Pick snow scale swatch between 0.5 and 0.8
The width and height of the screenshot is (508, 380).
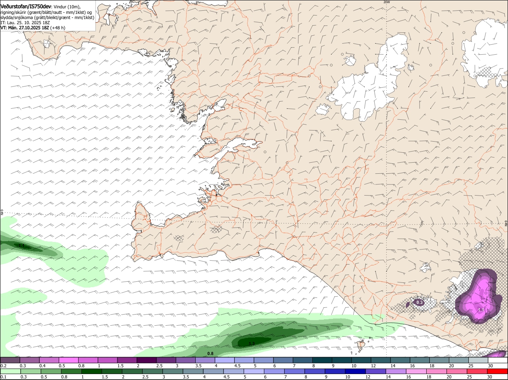pos(68,360)
